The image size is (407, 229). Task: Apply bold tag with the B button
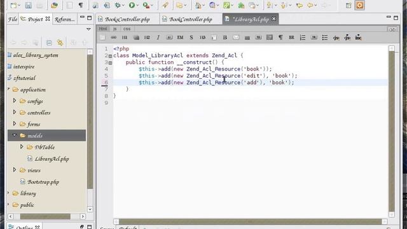pyautogui.click(x=225, y=38)
